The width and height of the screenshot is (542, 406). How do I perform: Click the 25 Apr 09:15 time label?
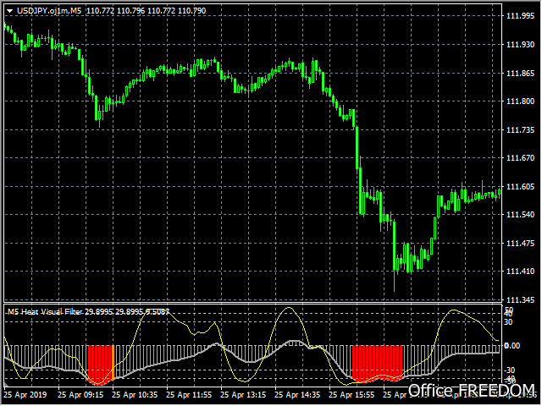tap(80, 395)
